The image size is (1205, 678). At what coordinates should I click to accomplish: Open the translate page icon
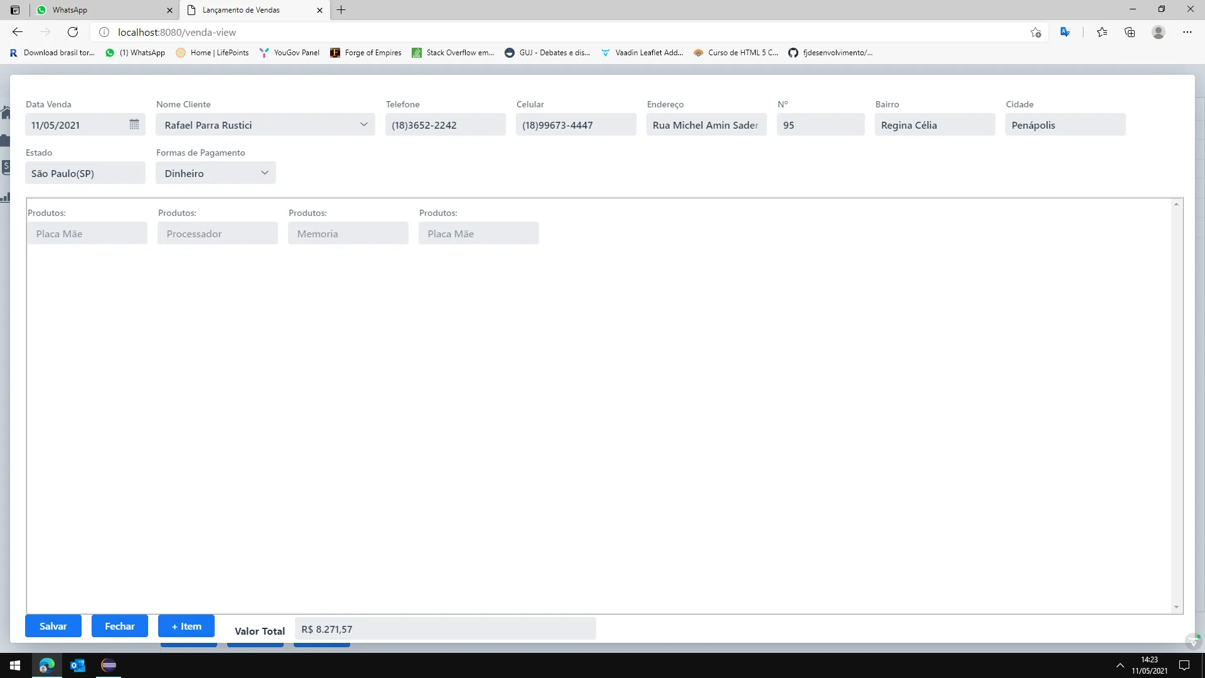point(1065,32)
